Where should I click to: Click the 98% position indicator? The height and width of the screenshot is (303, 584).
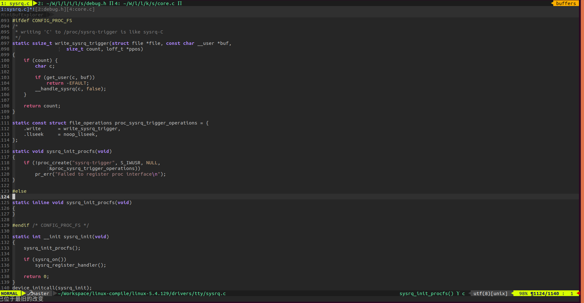tap(523, 294)
